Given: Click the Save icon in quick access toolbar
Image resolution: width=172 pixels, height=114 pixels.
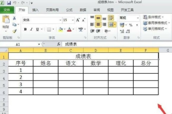Looking at the screenshot, I should (9, 3).
